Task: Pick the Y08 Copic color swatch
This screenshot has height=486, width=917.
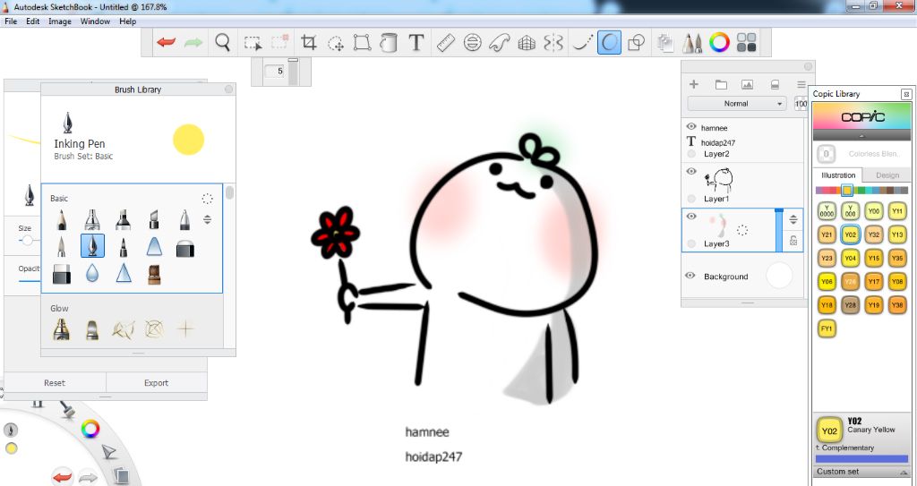Action: tap(897, 282)
